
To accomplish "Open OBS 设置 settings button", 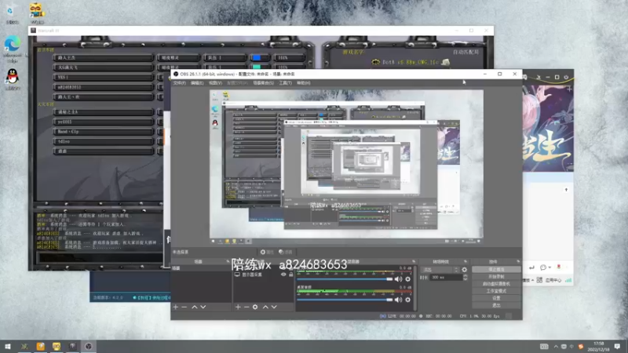I will [x=496, y=298].
